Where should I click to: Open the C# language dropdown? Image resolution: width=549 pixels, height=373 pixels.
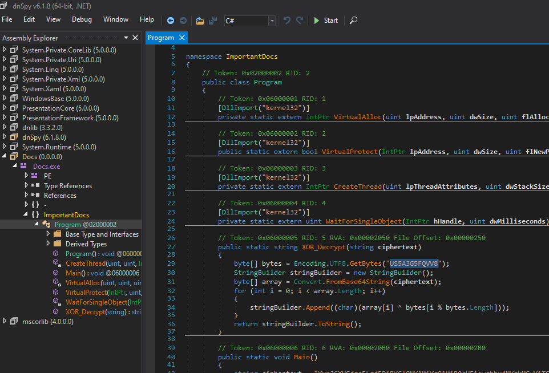tap(272, 21)
